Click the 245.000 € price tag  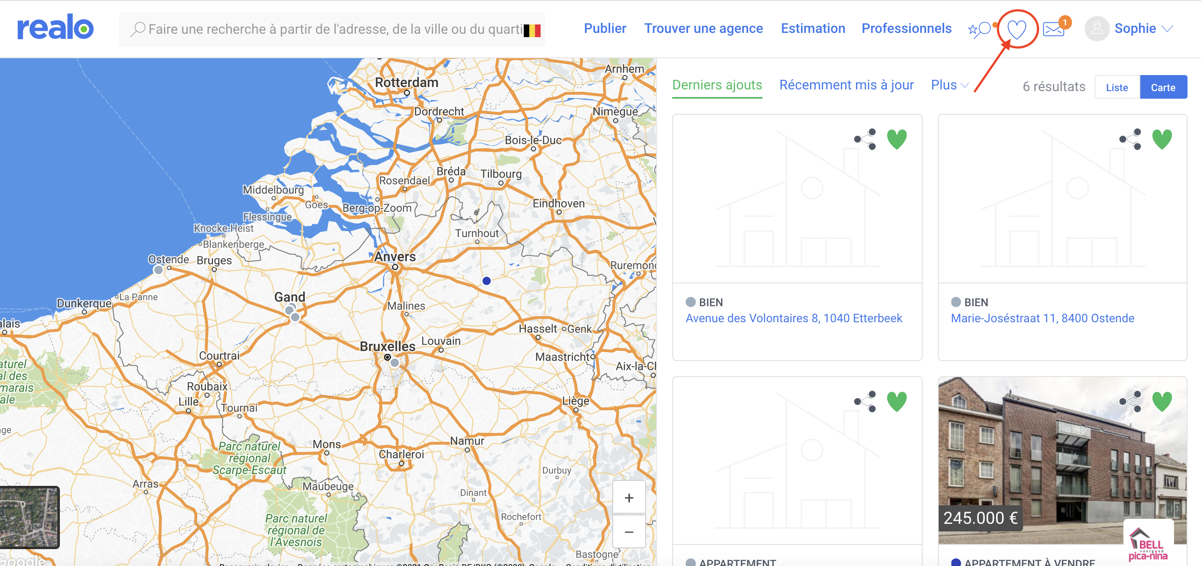(980, 518)
